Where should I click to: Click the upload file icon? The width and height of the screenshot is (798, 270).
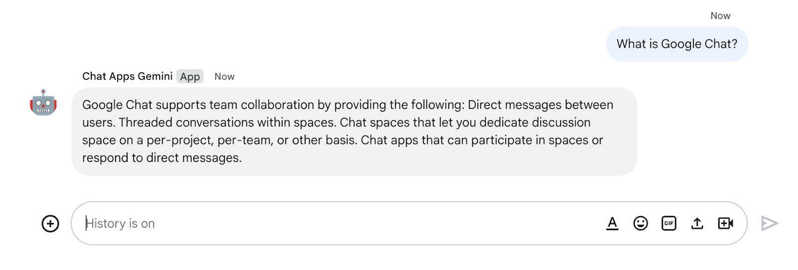click(697, 224)
